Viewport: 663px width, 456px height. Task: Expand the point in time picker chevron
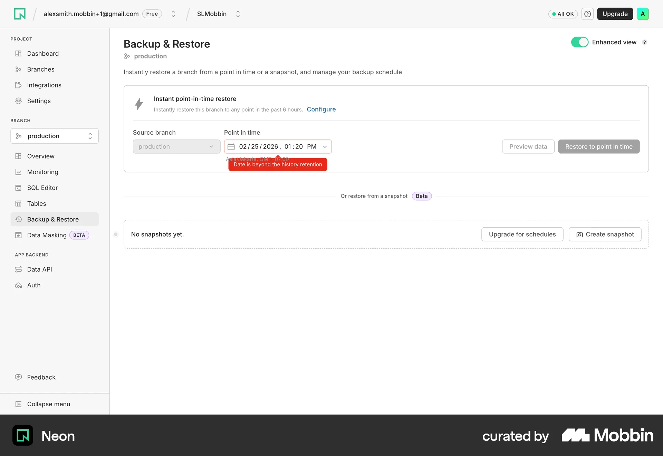pos(325,147)
